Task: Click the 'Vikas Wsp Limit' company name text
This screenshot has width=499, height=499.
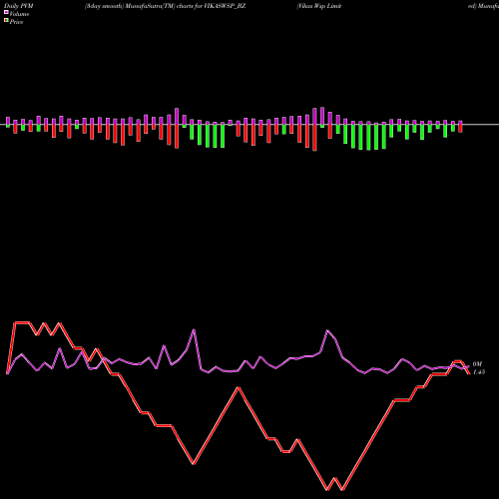Action: coord(319,6)
